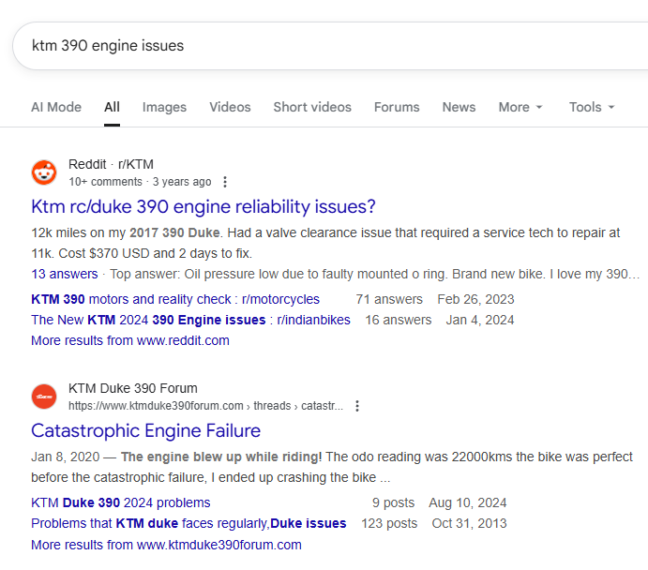648x570 pixels.
Task: Open 'Ktm rc/duke 390 engine reliability issues?' result
Action: [203, 206]
